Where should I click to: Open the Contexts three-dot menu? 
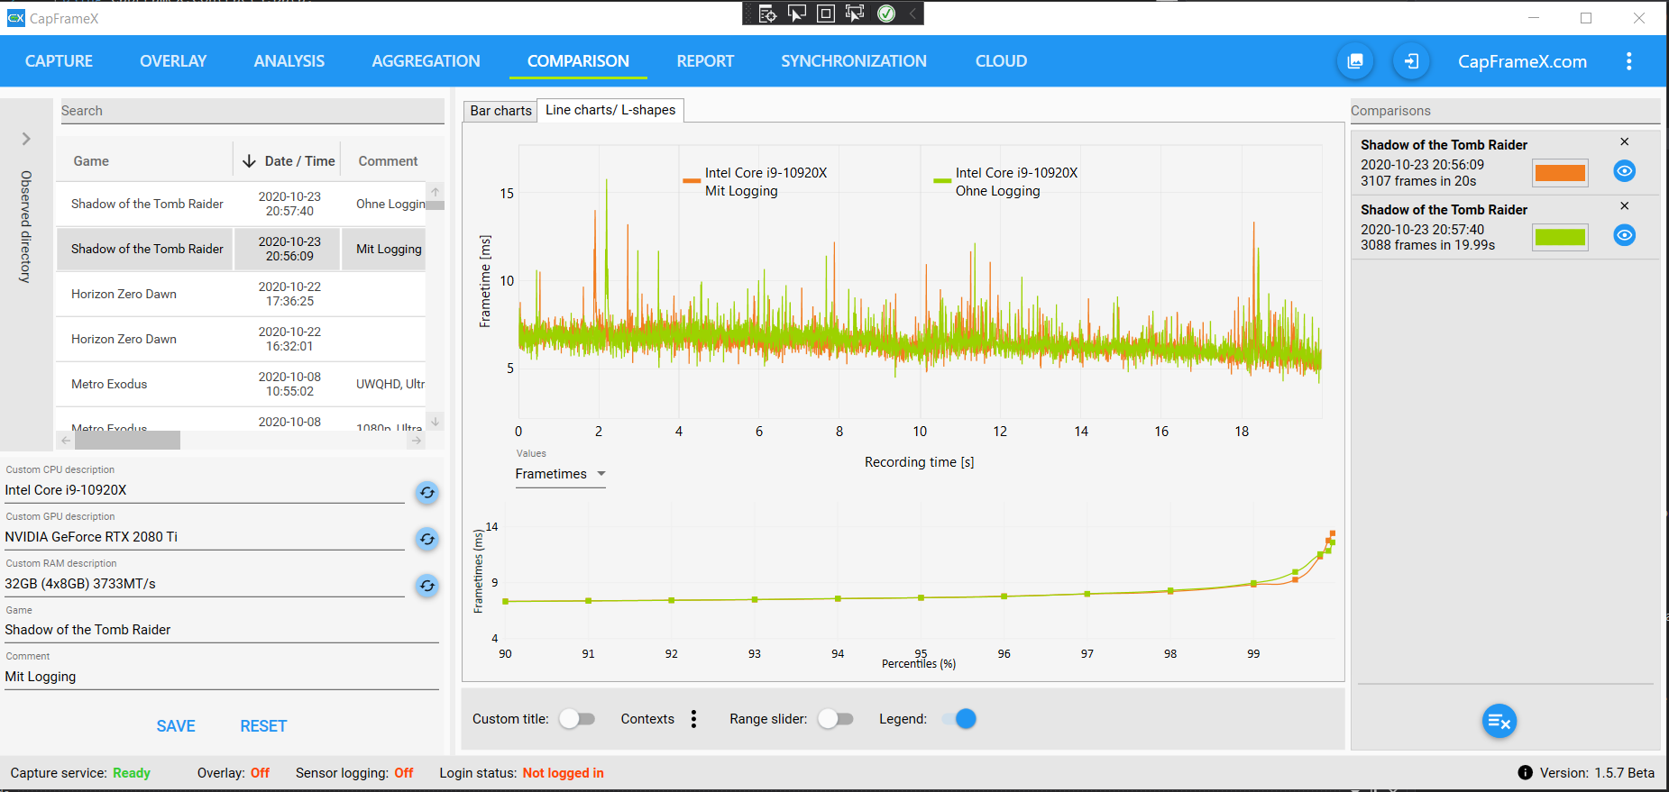pyautogui.click(x=693, y=719)
